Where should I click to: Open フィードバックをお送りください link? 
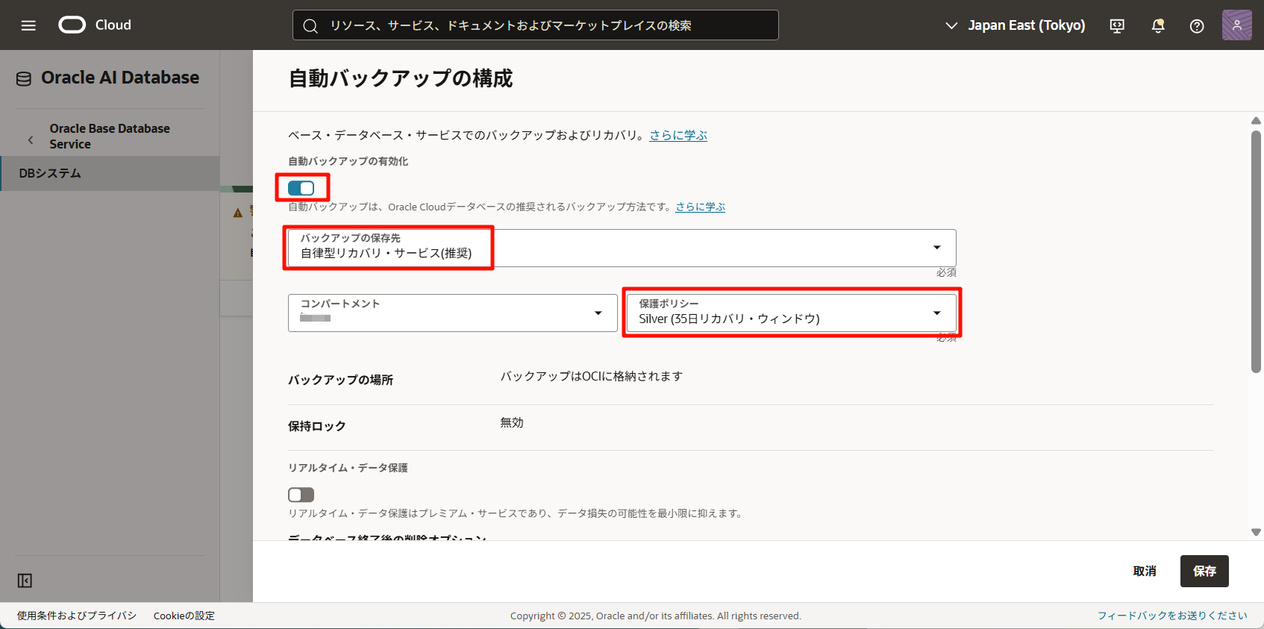click(x=1172, y=616)
